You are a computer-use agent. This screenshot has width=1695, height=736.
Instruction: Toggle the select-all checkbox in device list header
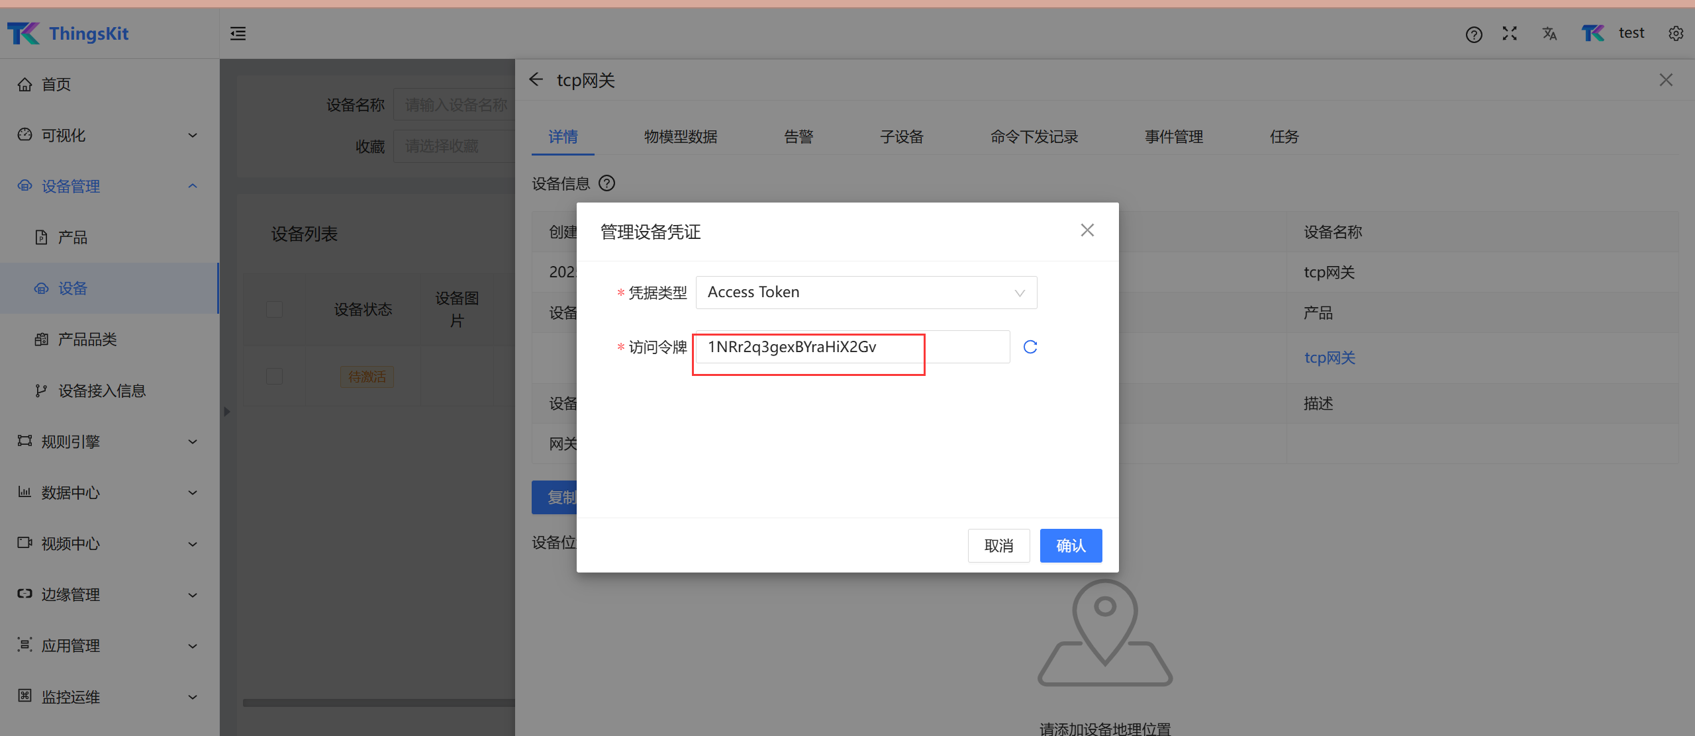(274, 309)
